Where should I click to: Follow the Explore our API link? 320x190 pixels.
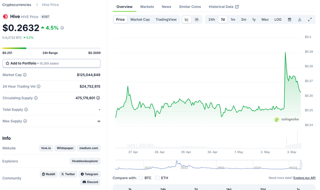point(304,178)
